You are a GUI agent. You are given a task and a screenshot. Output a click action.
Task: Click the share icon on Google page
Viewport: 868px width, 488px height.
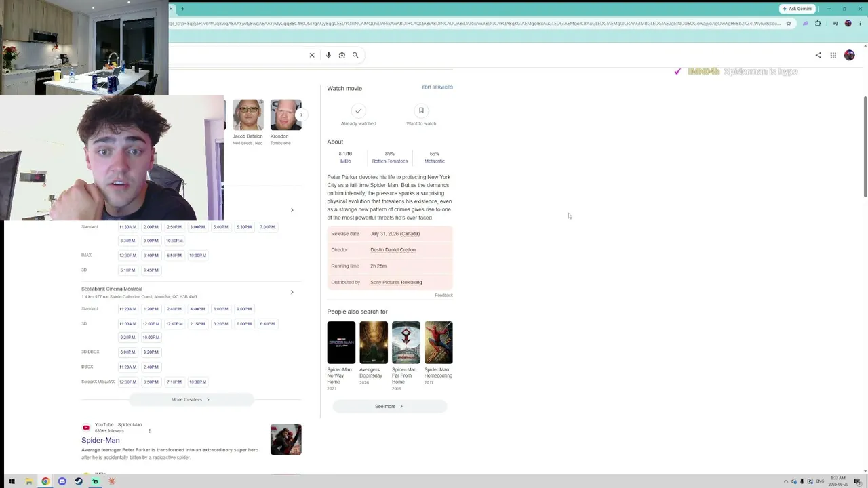click(x=818, y=55)
